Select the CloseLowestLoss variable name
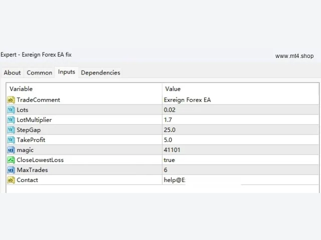Image resolution: width=321 pixels, height=240 pixels. pos(40,160)
